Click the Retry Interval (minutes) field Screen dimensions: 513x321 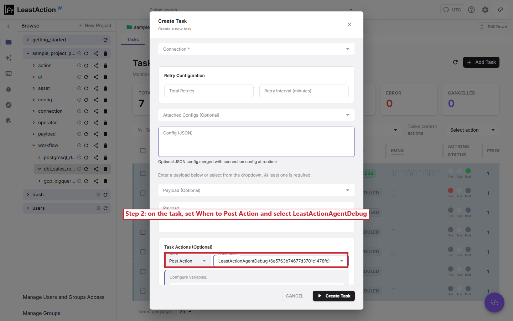304,91
